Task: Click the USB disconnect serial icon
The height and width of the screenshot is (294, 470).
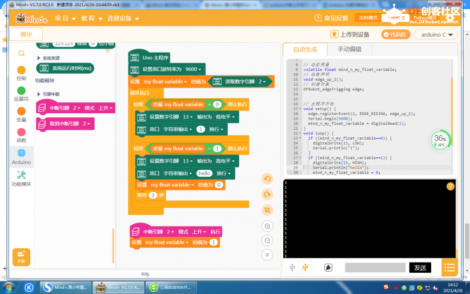Action: (306, 267)
